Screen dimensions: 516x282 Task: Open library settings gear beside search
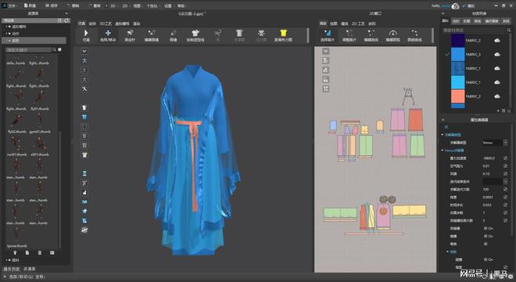point(59,50)
